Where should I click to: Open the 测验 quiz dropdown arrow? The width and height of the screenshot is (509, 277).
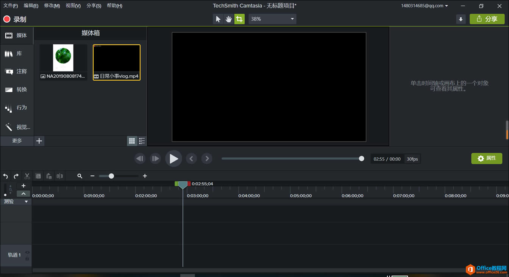(x=26, y=202)
